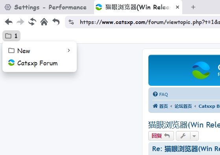Open the Catsxp Forum bookmark
The image size is (220, 155).
click(39, 63)
